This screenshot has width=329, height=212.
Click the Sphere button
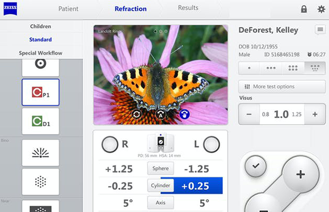pyautogui.click(x=161, y=168)
